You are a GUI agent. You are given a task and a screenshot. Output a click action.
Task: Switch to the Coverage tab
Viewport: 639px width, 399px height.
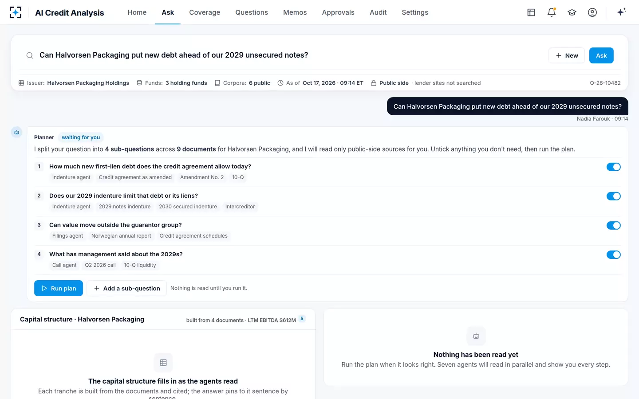(x=205, y=12)
